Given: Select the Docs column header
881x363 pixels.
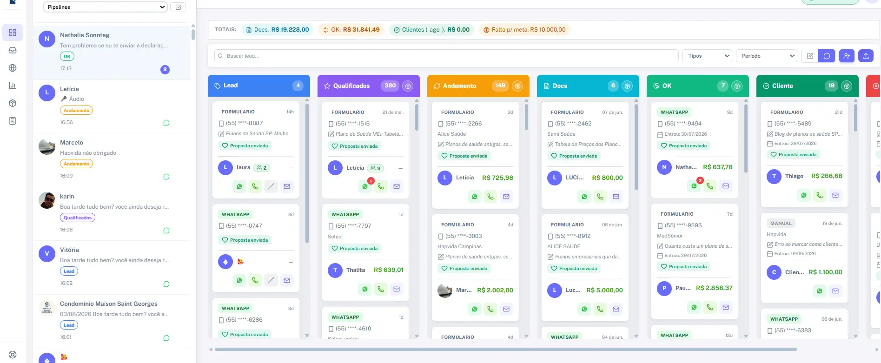Looking at the screenshot, I should click(588, 86).
